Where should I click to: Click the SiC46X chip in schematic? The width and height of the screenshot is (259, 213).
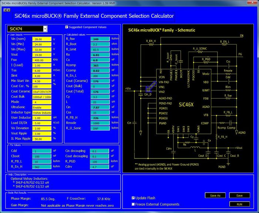click(184, 101)
